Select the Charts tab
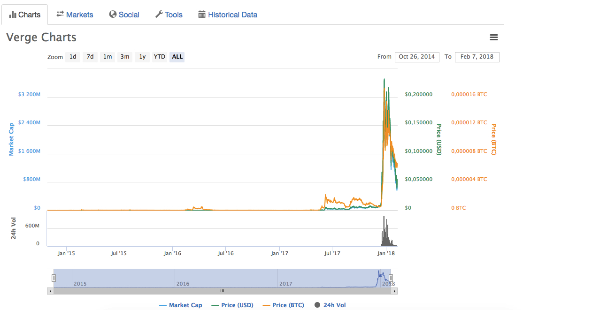Viewport: 592px width, 310px height. pyautogui.click(x=25, y=15)
